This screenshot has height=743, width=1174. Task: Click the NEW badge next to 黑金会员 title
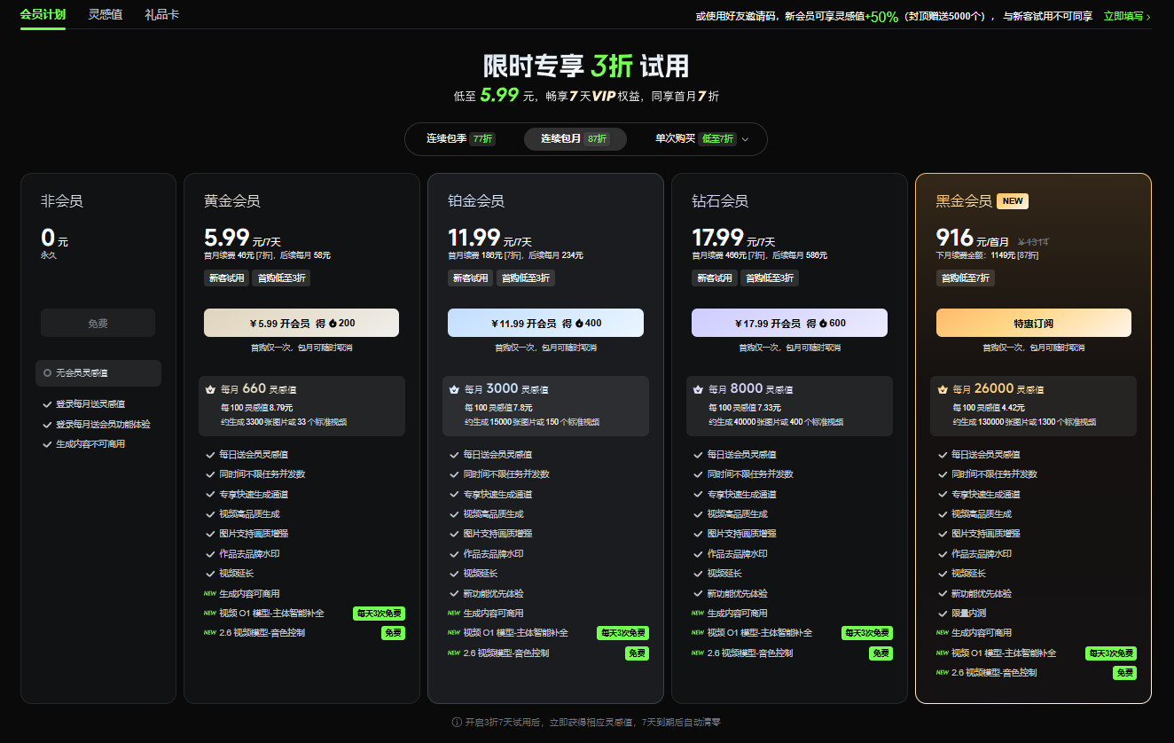(x=1012, y=200)
